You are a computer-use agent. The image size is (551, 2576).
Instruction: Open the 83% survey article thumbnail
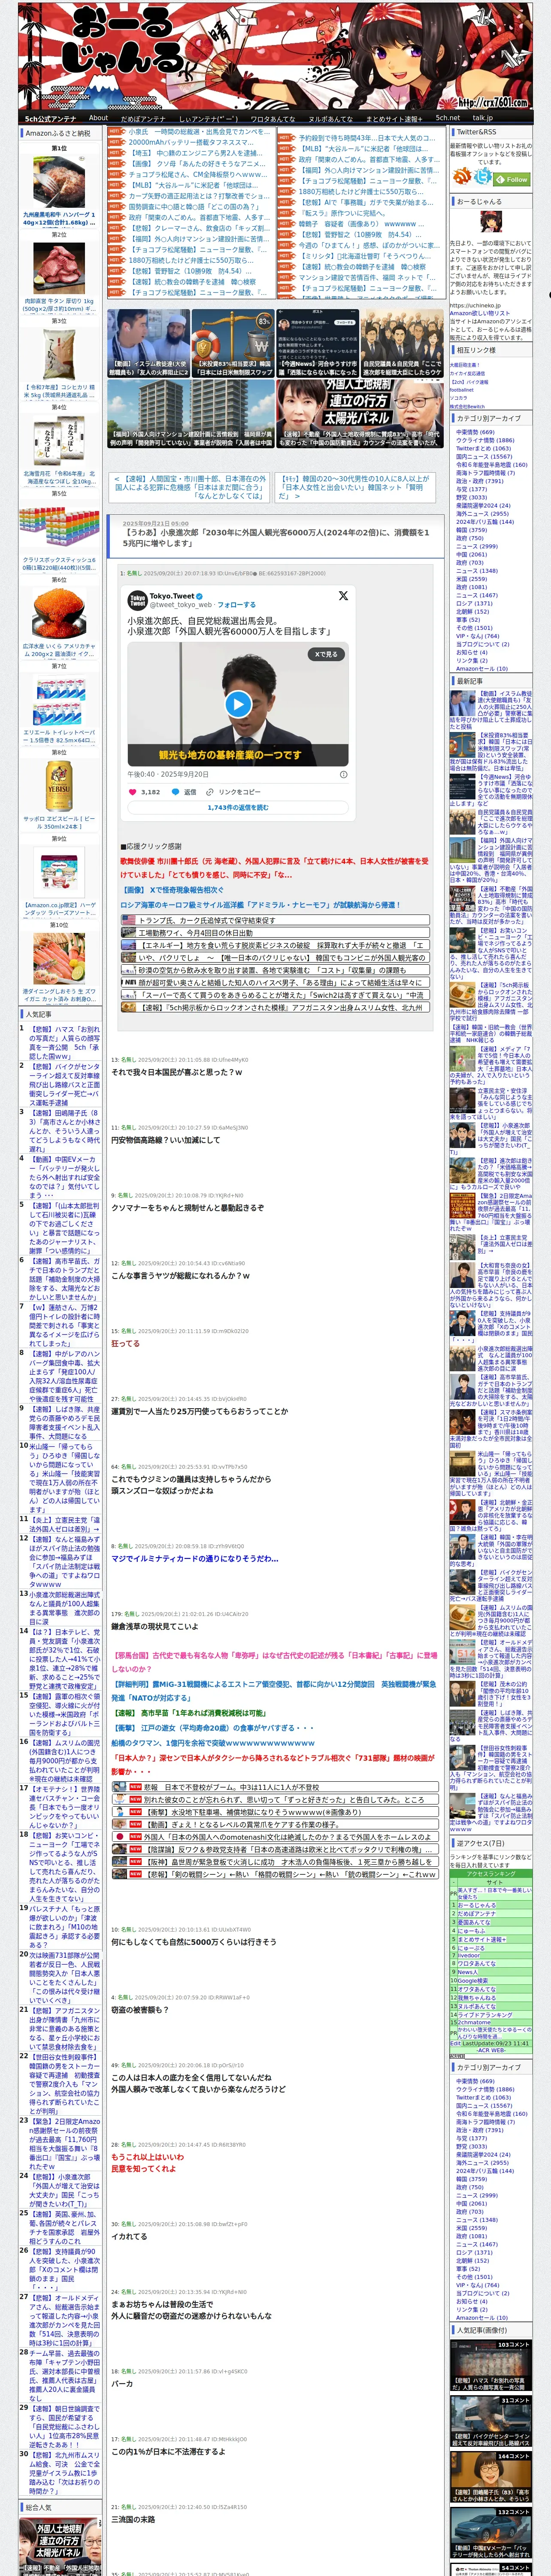tap(232, 343)
